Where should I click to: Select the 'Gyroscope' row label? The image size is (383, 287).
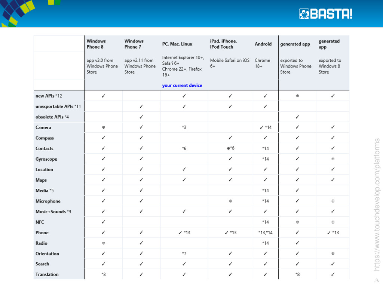point(46,159)
